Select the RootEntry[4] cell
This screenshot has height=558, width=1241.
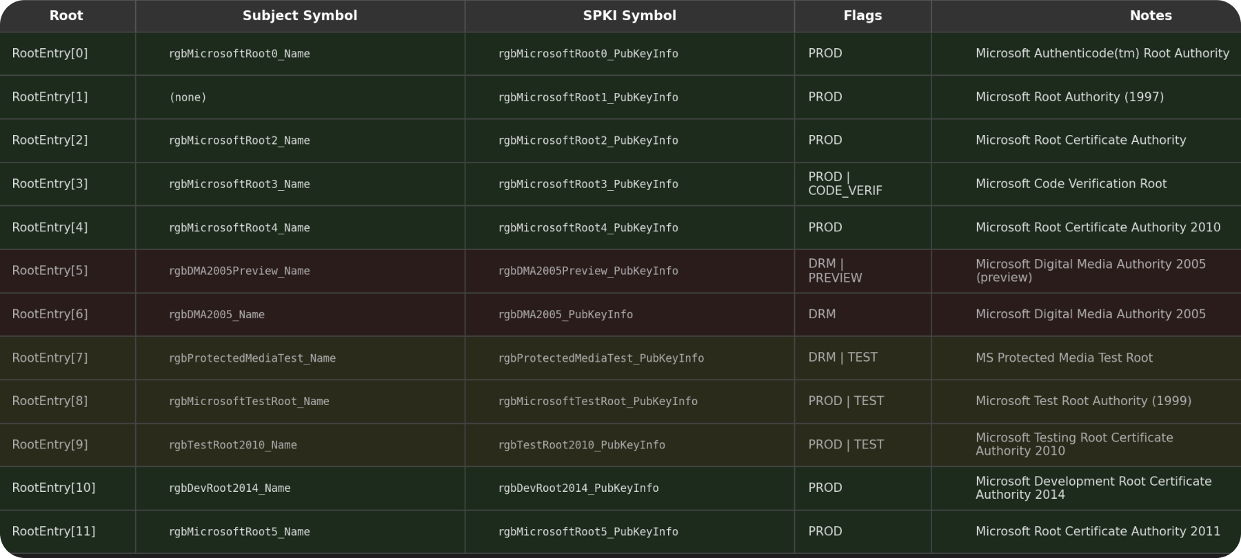click(67, 227)
